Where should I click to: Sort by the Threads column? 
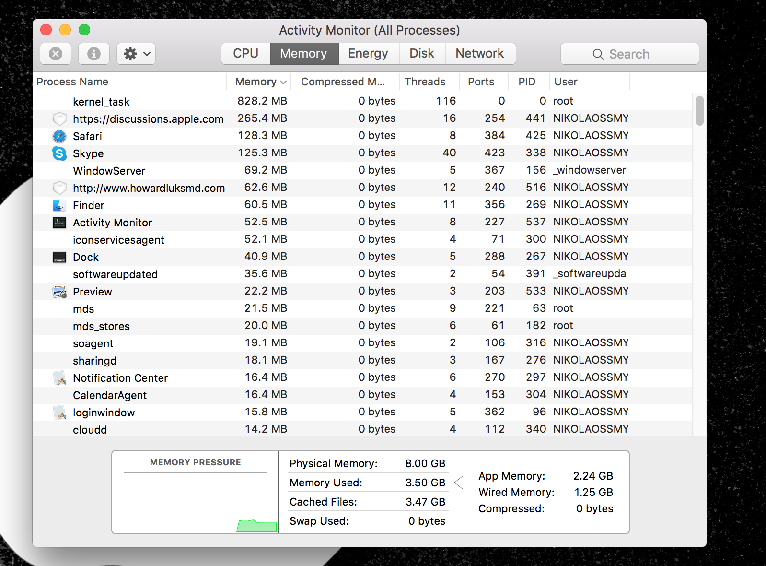click(x=429, y=82)
